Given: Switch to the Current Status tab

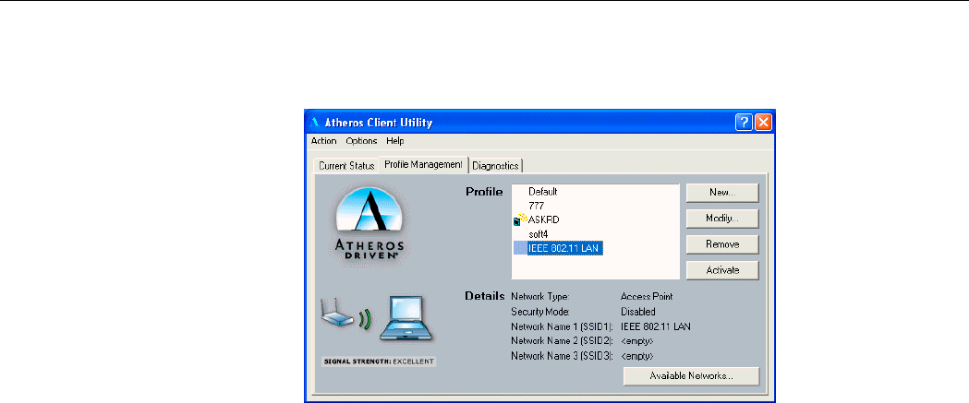Looking at the screenshot, I should pos(346,166).
